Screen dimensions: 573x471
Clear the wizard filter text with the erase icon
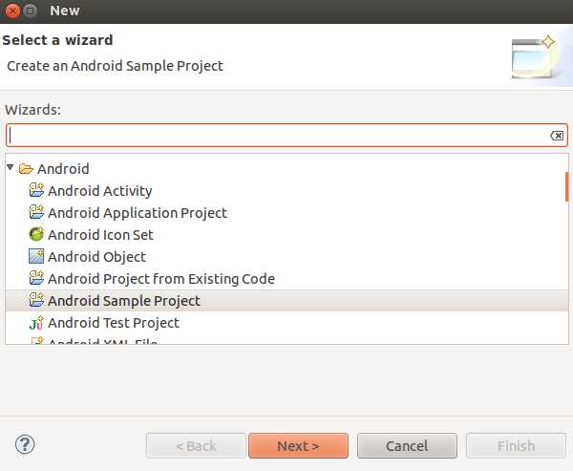click(557, 136)
